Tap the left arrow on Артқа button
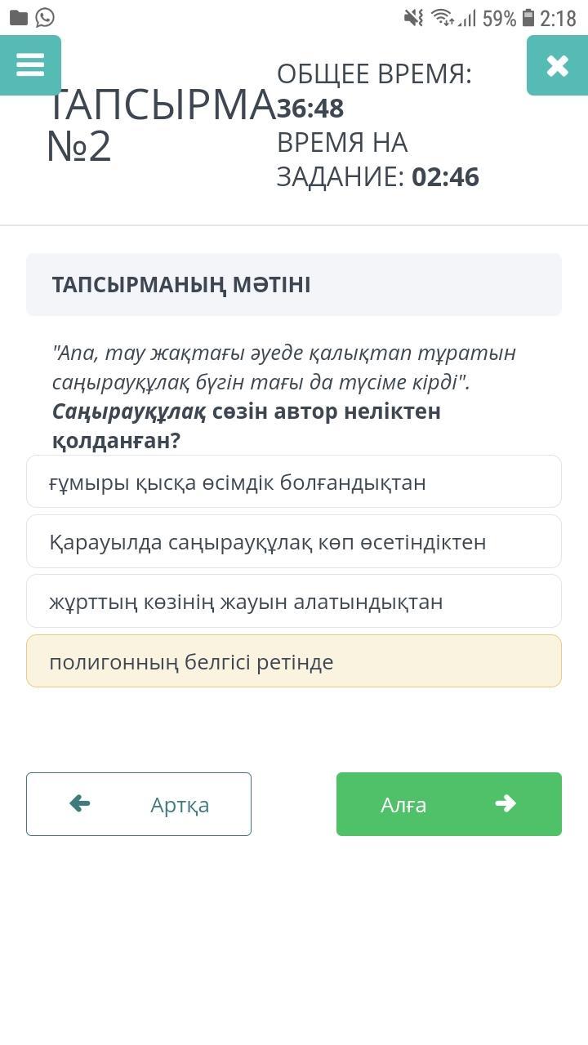The width and height of the screenshot is (588, 1045). pyautogui.click(x=80, y=804)
